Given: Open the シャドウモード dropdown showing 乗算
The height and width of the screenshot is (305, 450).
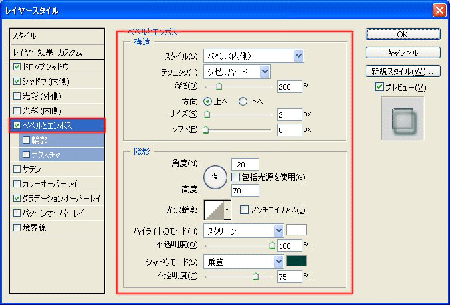Looking at the screenshot, I should pyautogui.click(x=244, y=262).
